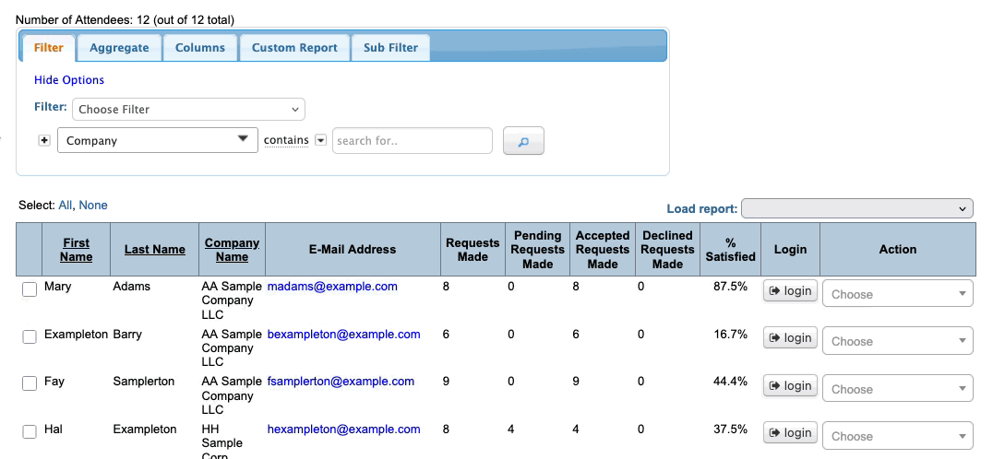Click login button for Hal Exampleton
Image resolution: width=993 pixels, height=459 pixels.
click(x=790, y=432)
